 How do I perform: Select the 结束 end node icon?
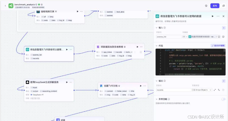[x=58, y=120]
